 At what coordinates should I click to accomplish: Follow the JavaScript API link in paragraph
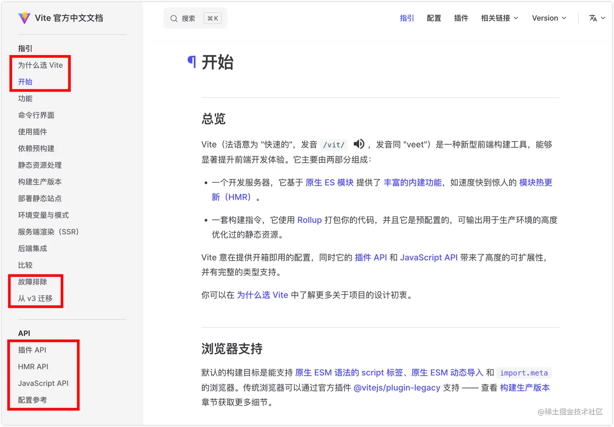pos(429,257)
